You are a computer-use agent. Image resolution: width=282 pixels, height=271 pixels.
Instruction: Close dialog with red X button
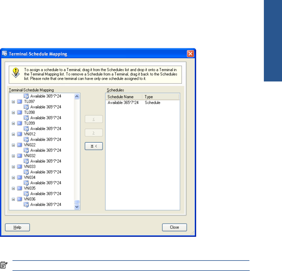pos(190,54)
